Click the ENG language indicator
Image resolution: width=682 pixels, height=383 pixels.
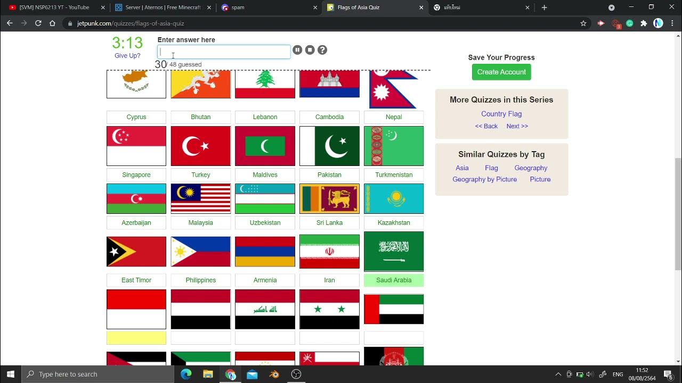(x=618, y=374)
